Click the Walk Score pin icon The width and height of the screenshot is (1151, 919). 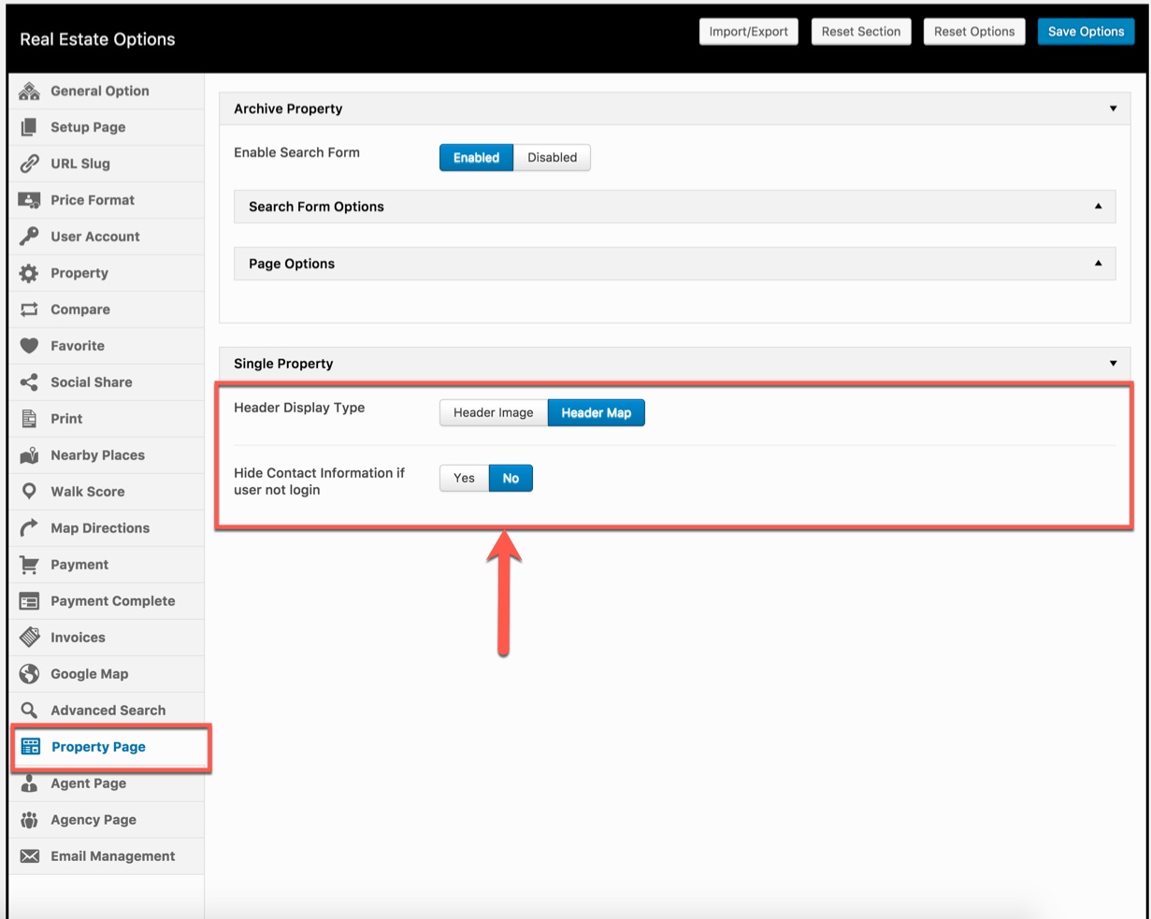tap(29, 492)
